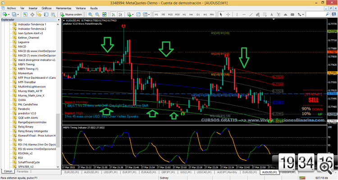338x180 pixels.
Task: Select the vertical line drawing tool
Action: 237,14
